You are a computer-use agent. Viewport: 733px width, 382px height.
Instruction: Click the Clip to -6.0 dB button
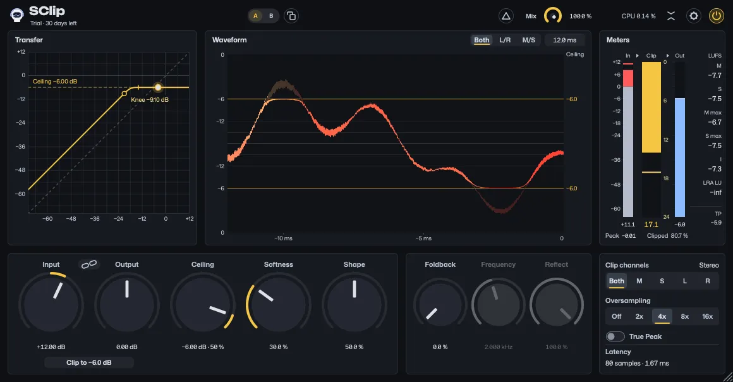click(x=89, y=362)
